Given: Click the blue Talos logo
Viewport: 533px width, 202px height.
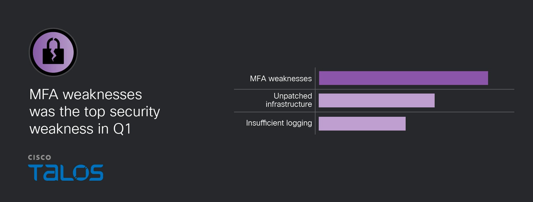Looking at the screenshot, I should [66, 172].
